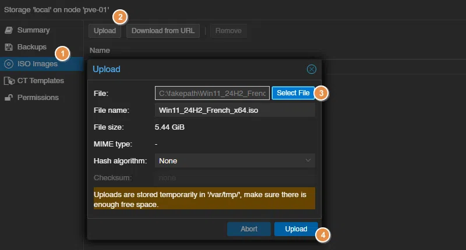Start upload with the dialog's Upload button
466x250 pixels.
296,229
